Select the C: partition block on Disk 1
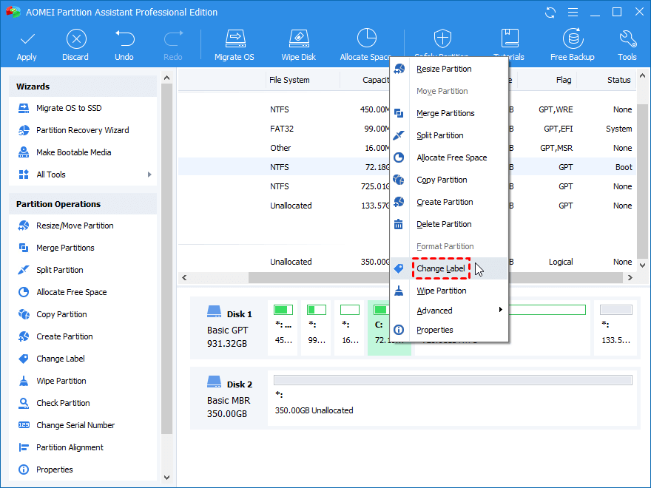 tap(388, 328)
